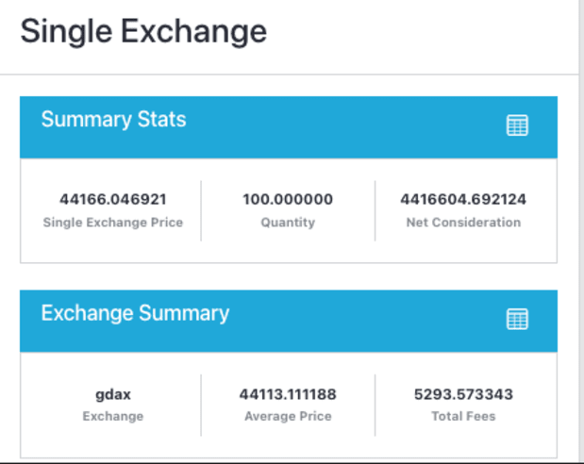
Task: Select the Summary Stats panel heading
Action: coord(113,120)
